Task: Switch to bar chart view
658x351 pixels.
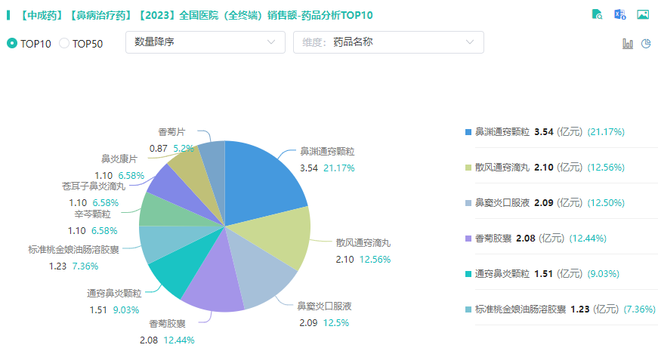Action: point(627,44)
